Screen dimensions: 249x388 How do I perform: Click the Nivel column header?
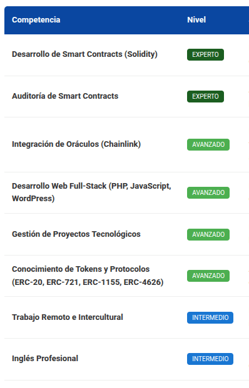click(x=196, y=20)
